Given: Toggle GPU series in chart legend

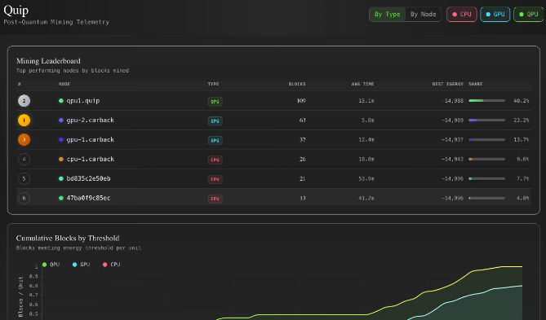Looking at the screenshot, I should 81,265.
